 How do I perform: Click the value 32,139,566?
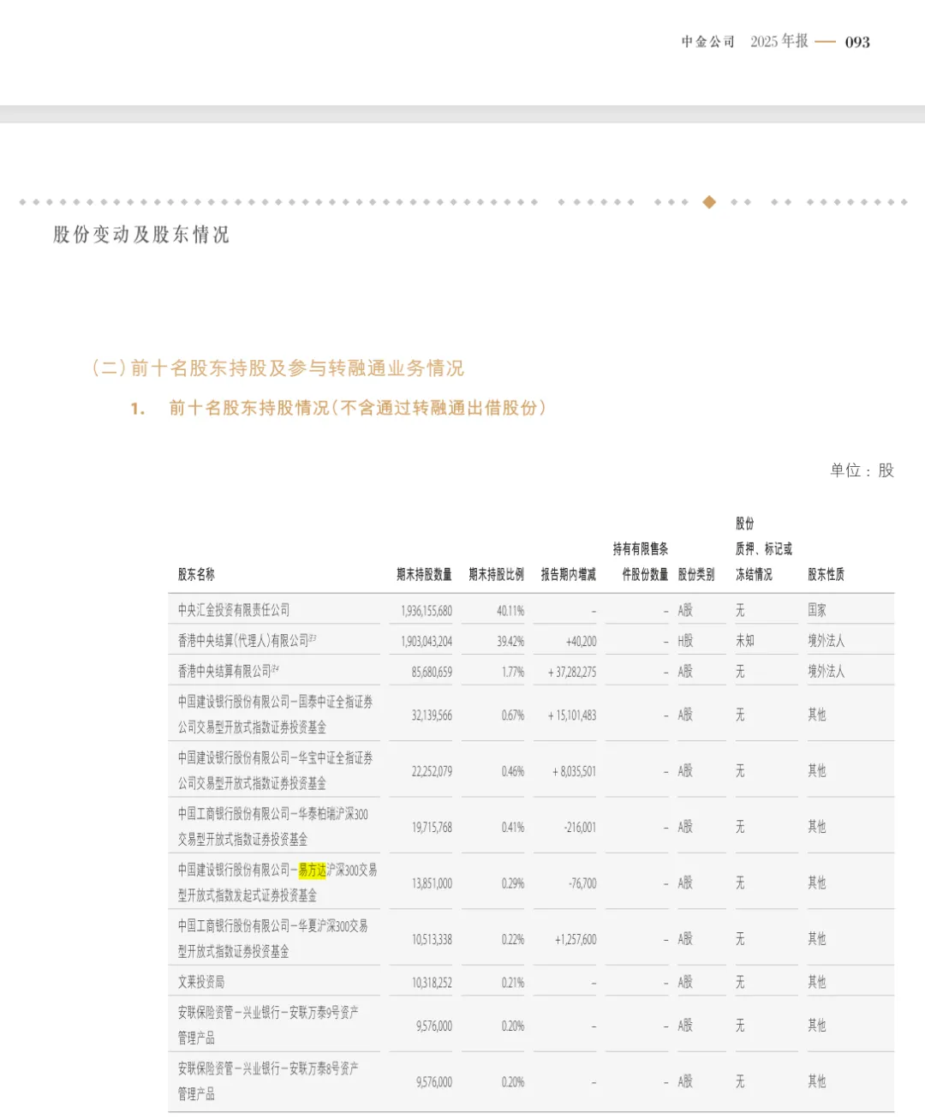(432, 715)
